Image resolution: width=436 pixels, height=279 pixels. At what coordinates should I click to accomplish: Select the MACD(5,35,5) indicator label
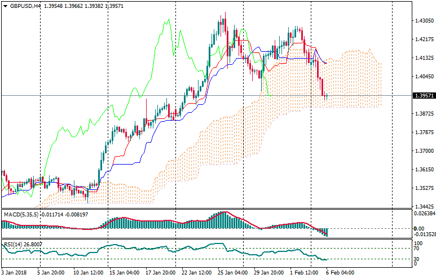[x=21, y=214]
